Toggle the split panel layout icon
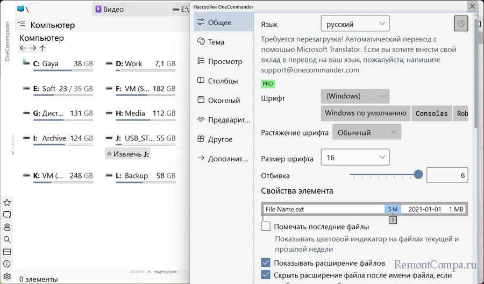484x284 pixels. click(7, 252)
